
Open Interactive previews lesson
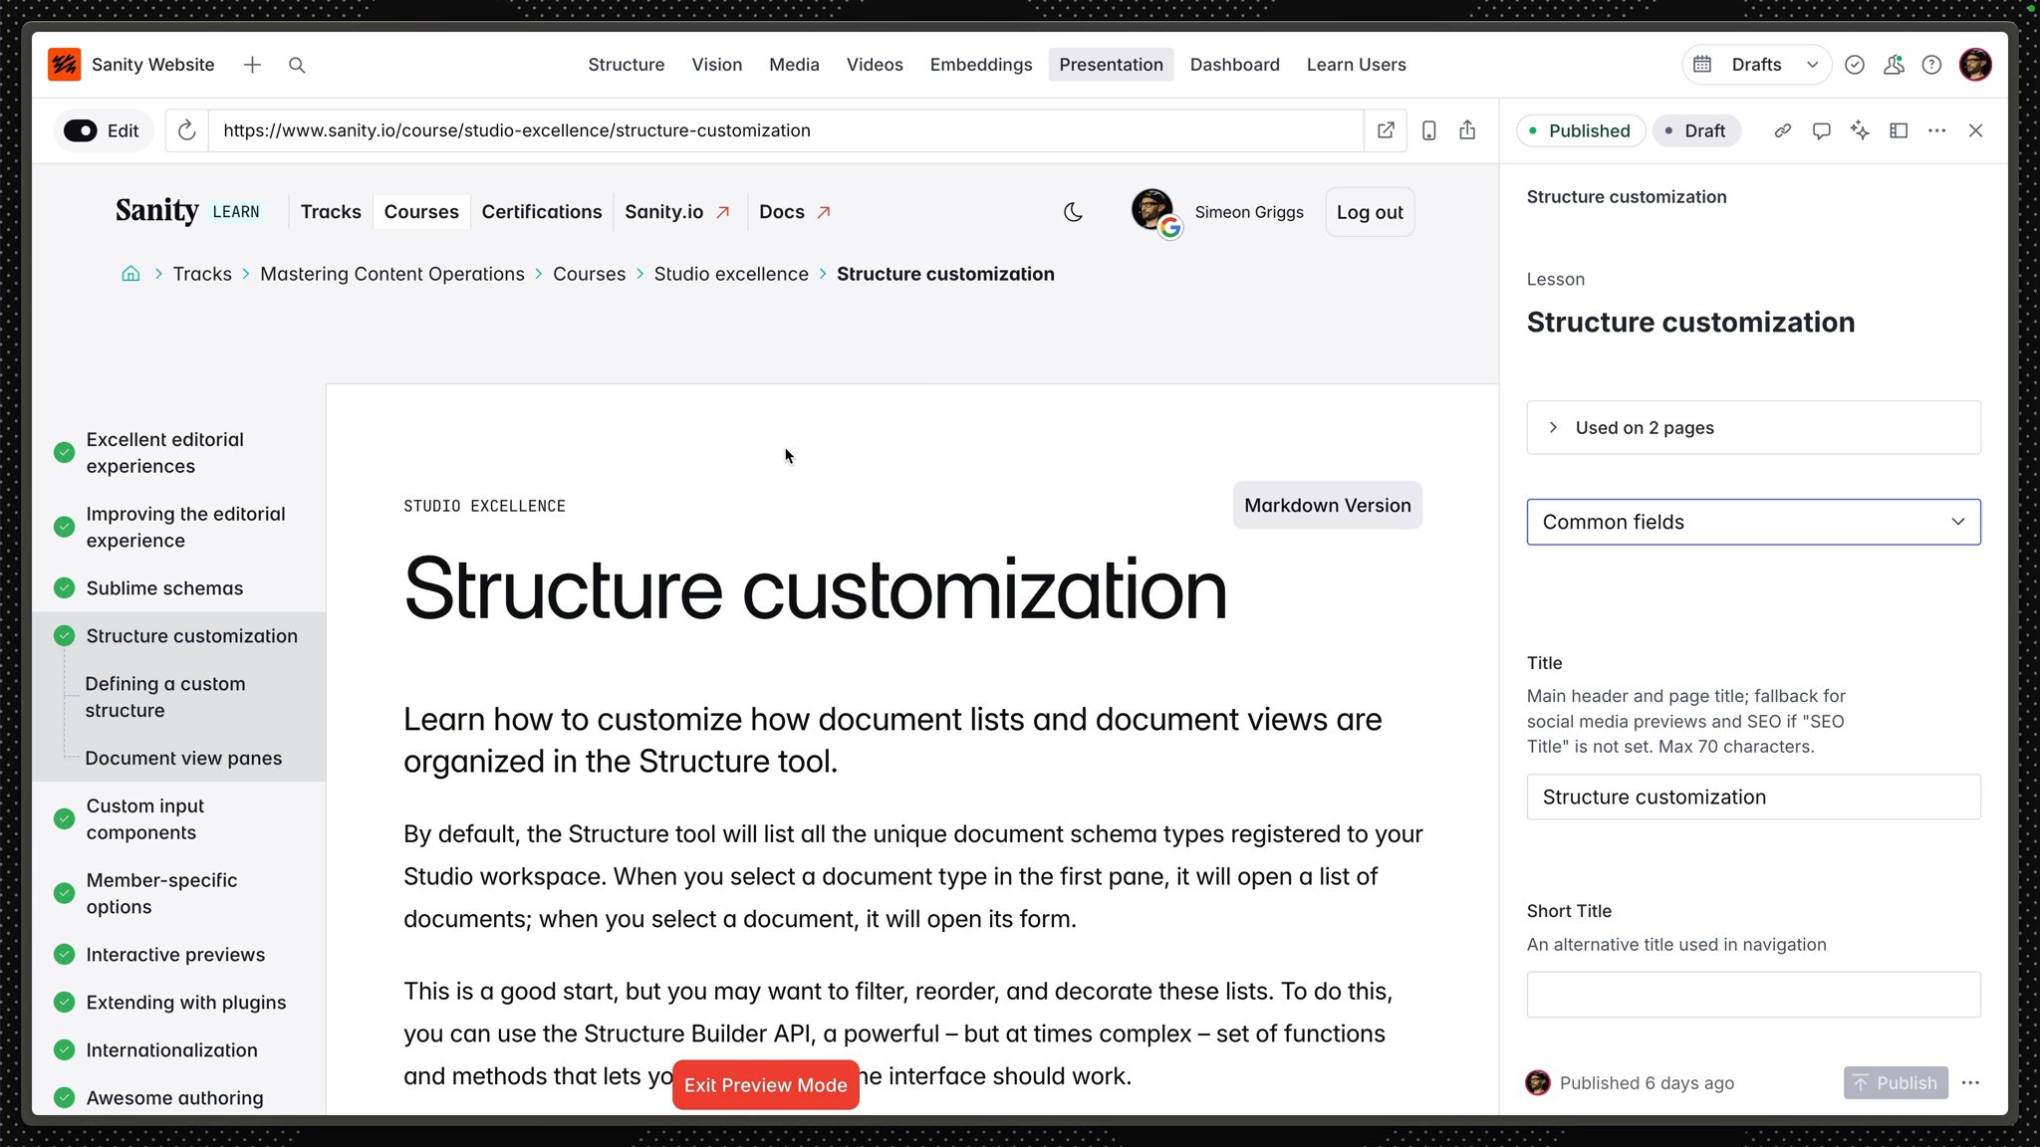(x=175, y=955)
